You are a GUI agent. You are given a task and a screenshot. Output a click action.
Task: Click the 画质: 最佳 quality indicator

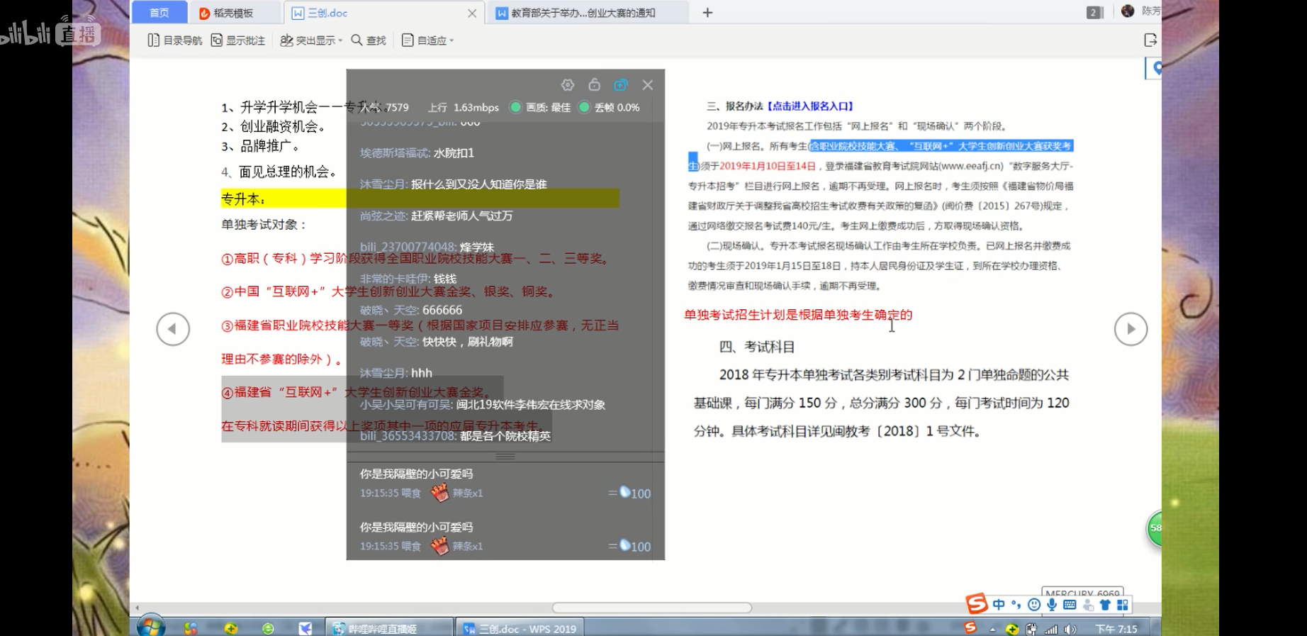point(541,107)
